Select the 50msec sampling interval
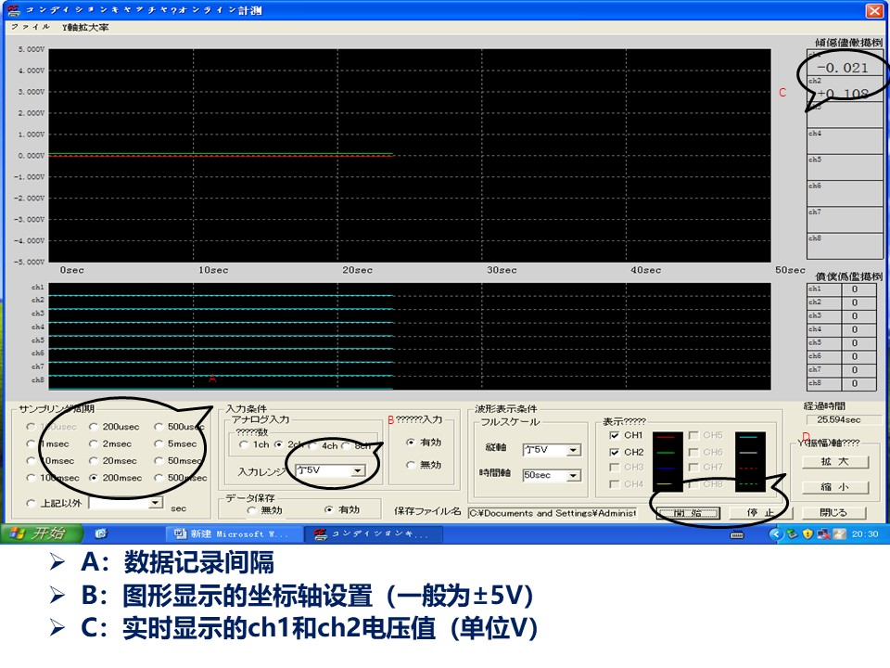Viewport: 890px width, 668px height. [159, 461]
